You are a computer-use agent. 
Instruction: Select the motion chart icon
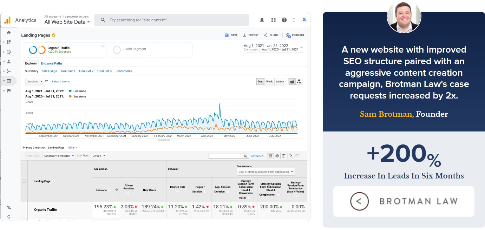(299, 81)
